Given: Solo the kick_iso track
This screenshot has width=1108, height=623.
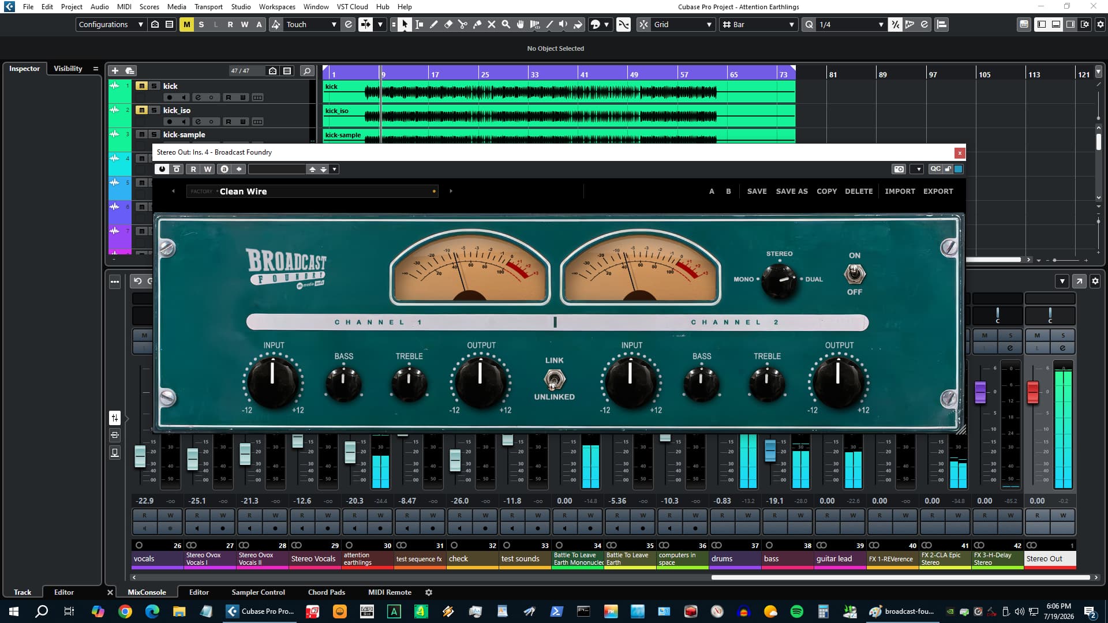Looking at the screenshot, I should [154, 110].
